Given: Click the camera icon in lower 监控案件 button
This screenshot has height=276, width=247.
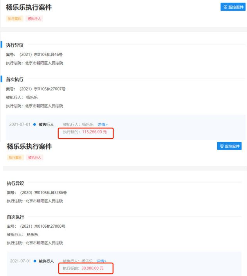Looking at the screenshot, I should coord(222,146).
